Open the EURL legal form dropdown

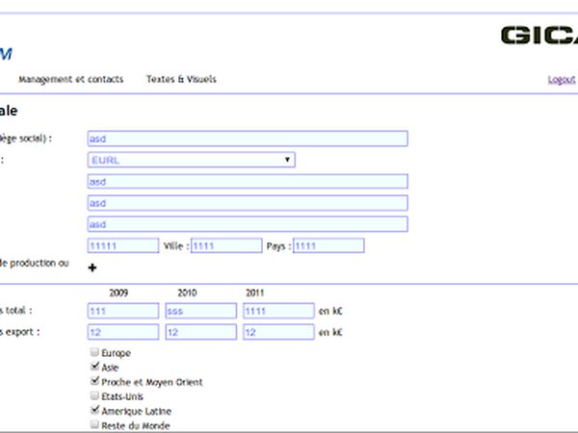pos(192,160)
